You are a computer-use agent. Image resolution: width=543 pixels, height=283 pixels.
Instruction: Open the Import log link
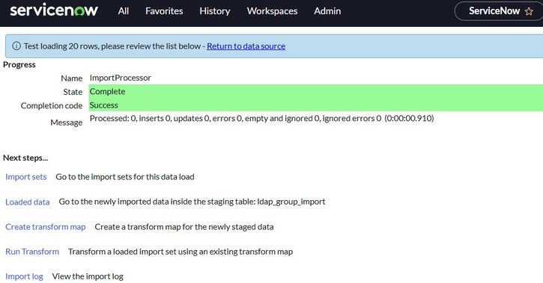24,276
